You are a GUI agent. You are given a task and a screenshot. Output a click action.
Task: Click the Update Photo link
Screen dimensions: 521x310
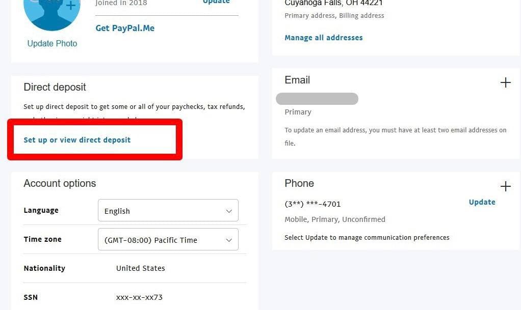coord(52,44)
